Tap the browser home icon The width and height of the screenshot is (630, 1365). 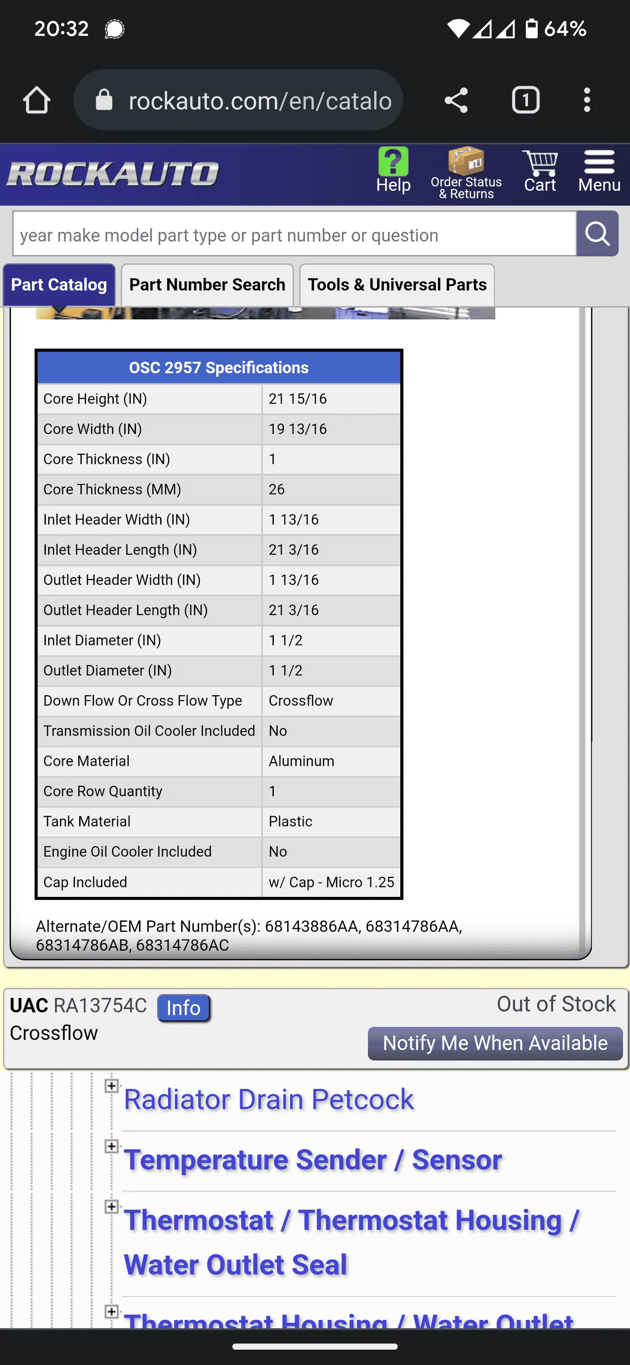coord(36,100)
